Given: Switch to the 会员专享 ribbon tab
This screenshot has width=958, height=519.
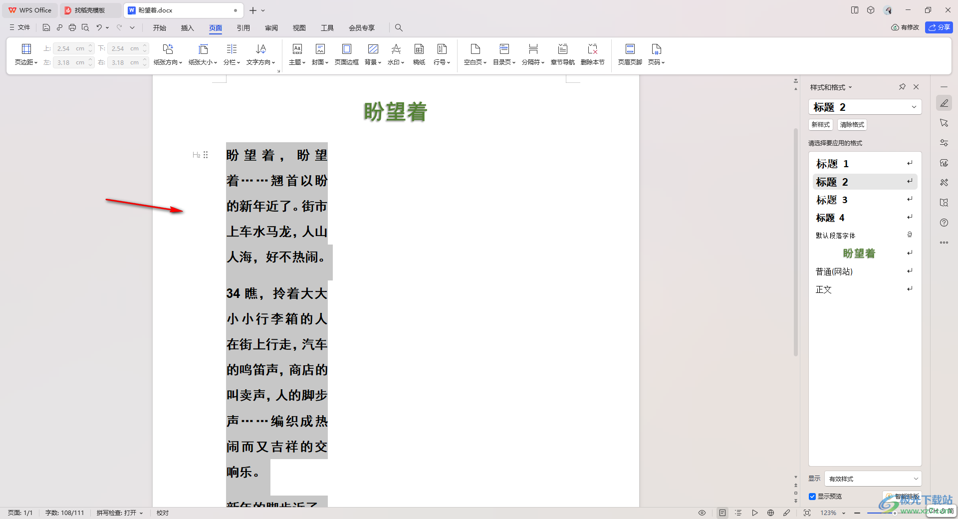Looking at the screenshot, I should click(x=362, y=28).
